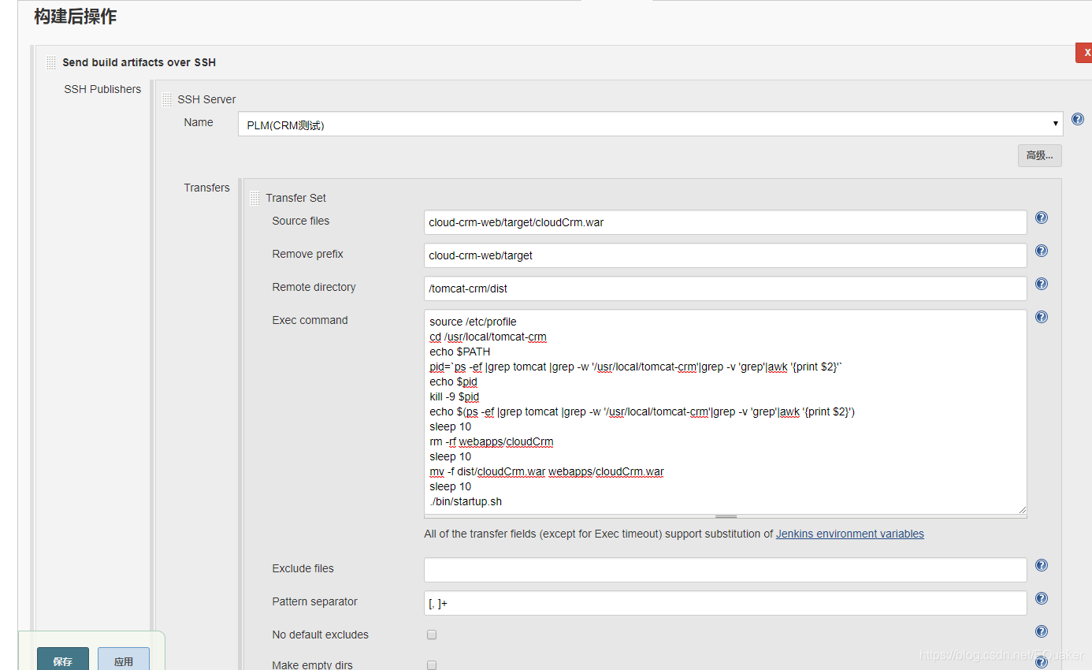Click into the Exec command textarea
The height and width of the screenshot is (670, 1092).
[725, 411]
